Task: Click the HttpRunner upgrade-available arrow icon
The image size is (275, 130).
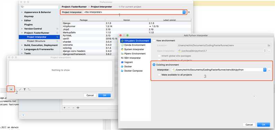Action: tap(150, 26)
